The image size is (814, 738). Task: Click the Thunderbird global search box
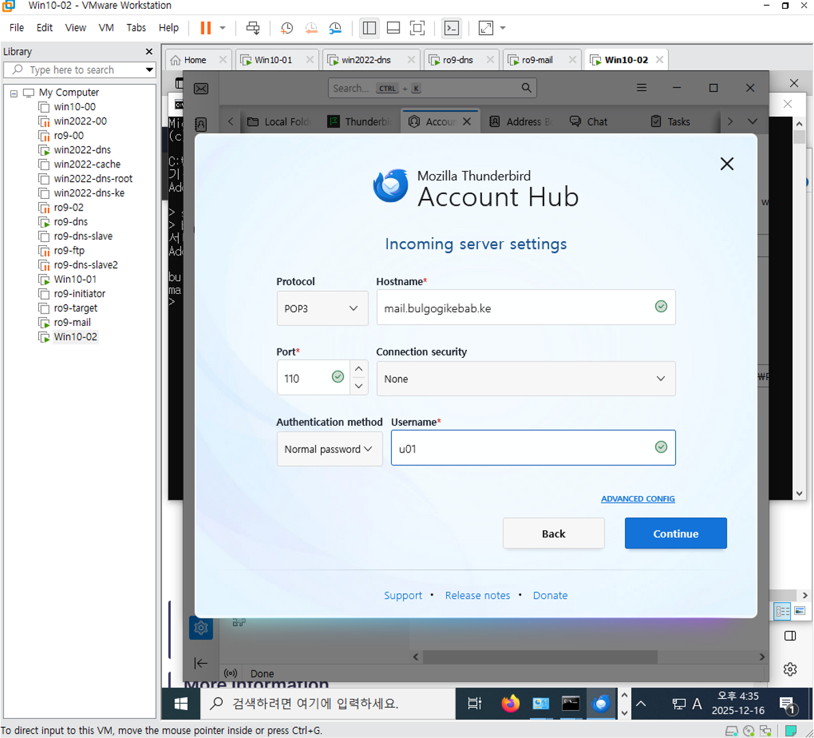432,88
